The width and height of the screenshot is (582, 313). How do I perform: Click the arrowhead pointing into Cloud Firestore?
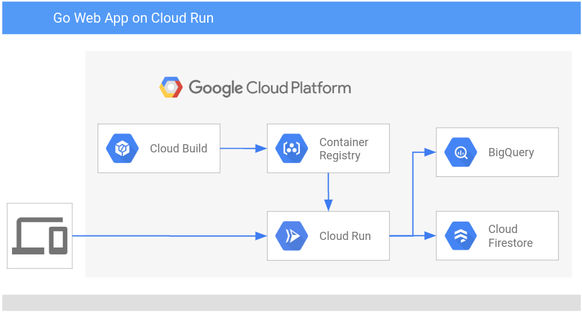coord(430,236)
